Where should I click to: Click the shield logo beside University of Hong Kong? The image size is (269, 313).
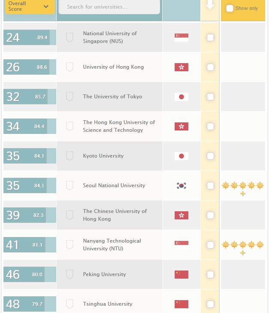point(70,67)
